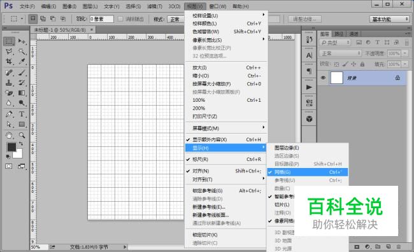Open the 样式 style dropdown in options bar

[176, 19]
